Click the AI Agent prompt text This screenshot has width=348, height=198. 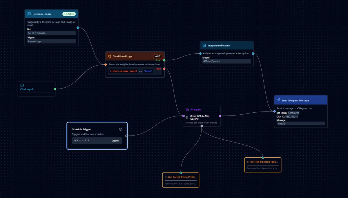[x=201, y=123]
